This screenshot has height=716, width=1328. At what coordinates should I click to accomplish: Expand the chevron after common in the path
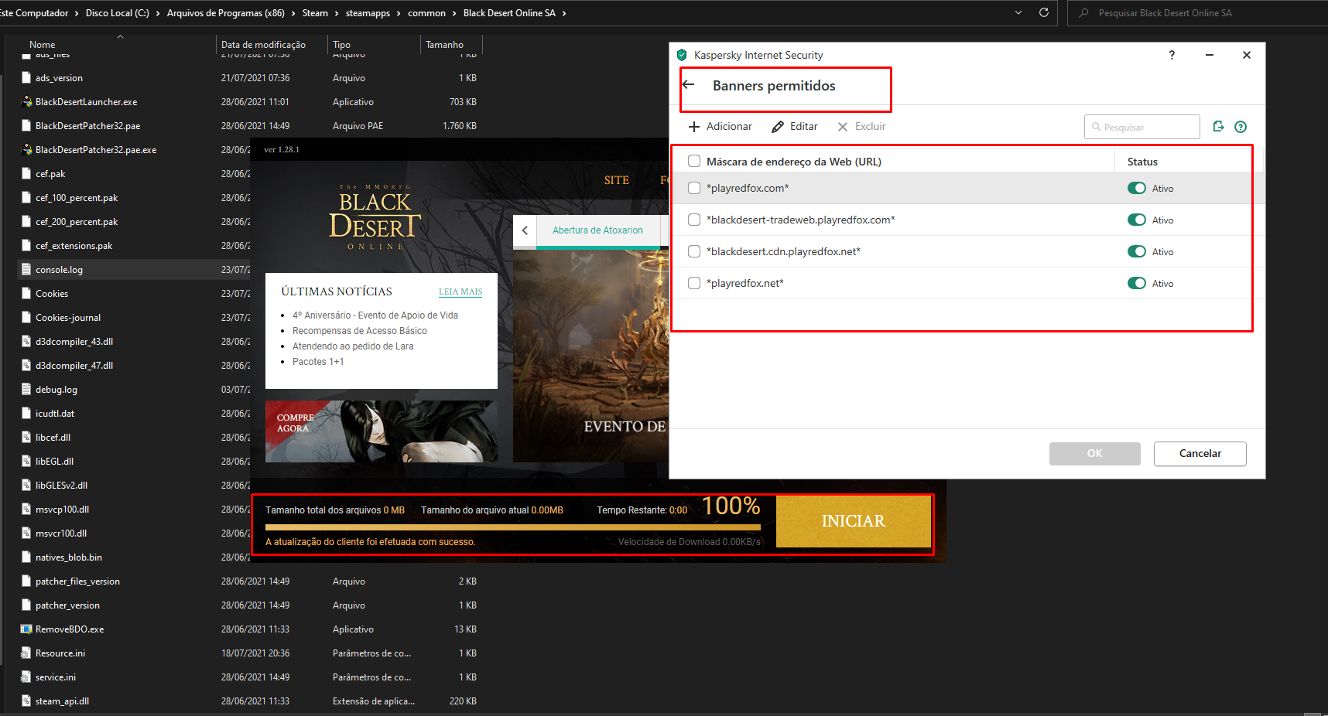[454, 13]
